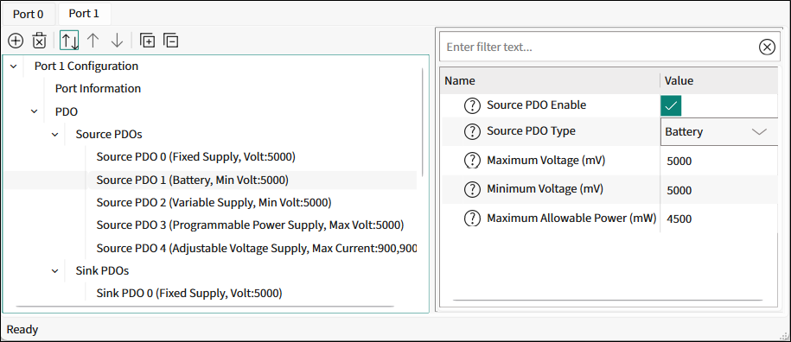Select the Port 1 tab
This screenshot has height=342, width=791.
point(84,14)
